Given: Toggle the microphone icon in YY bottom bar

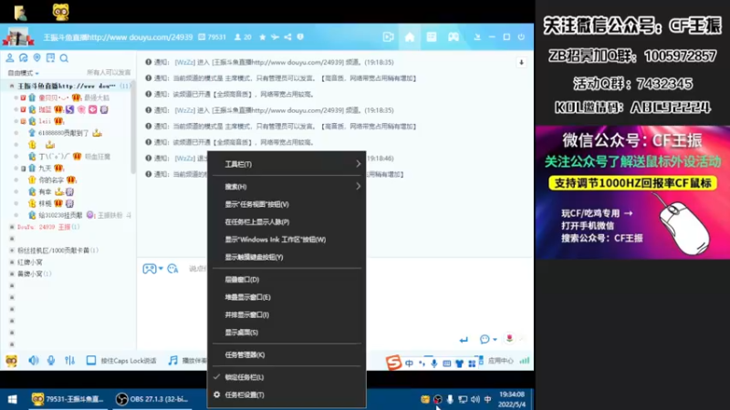Looking at the screenshot, I should 51,361.
